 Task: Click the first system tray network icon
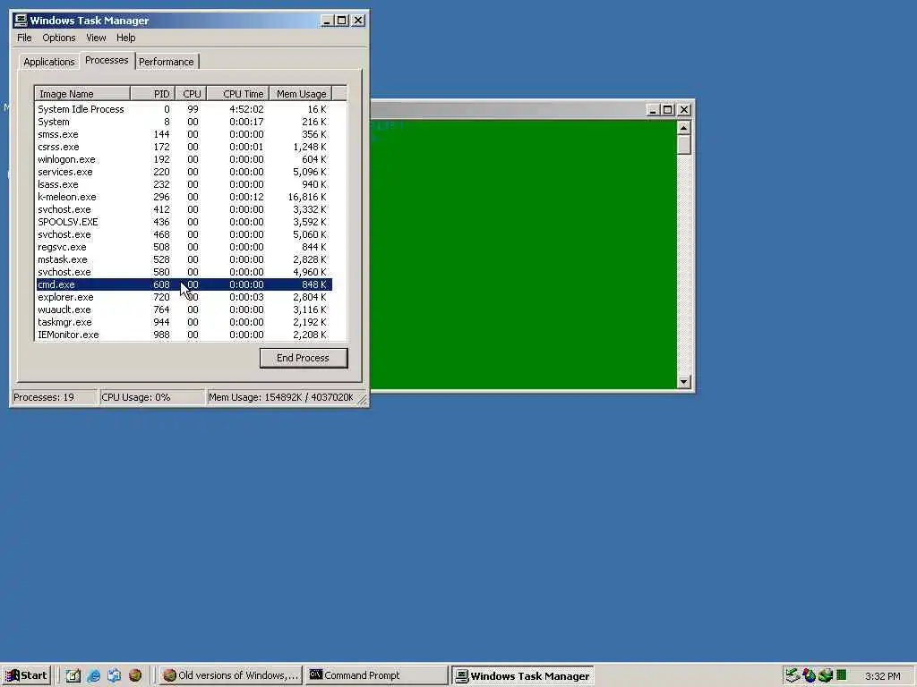click(793, 675)
